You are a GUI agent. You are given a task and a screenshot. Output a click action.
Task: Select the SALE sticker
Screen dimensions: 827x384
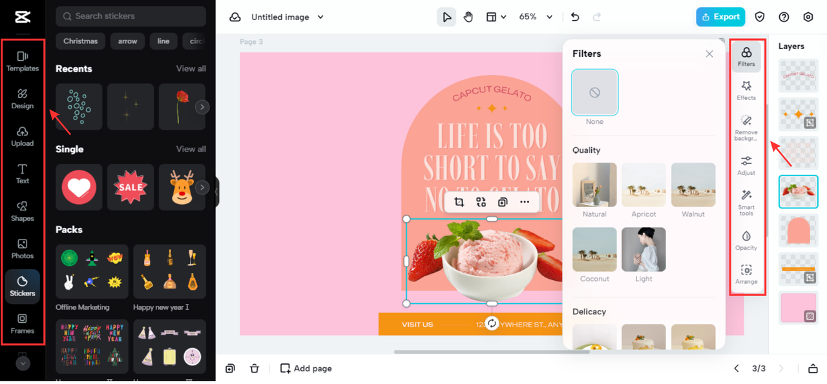pos(131,187)
